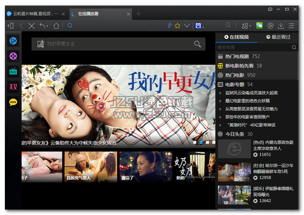Close the 云帆看片神器 tab
This screenshot has width=304, height=215.
tap(63, 14)
